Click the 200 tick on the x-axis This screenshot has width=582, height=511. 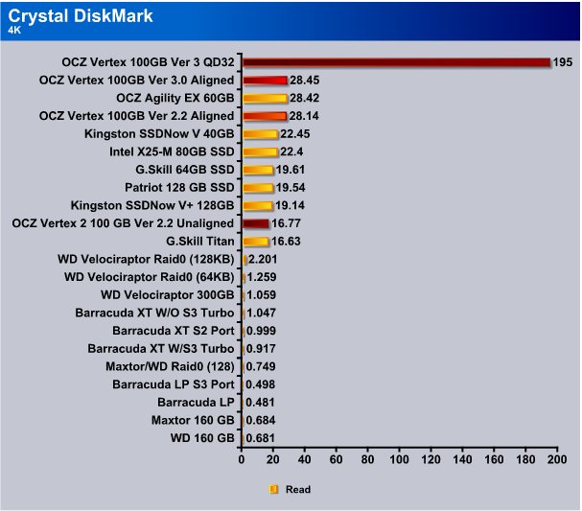click(557, 459)
